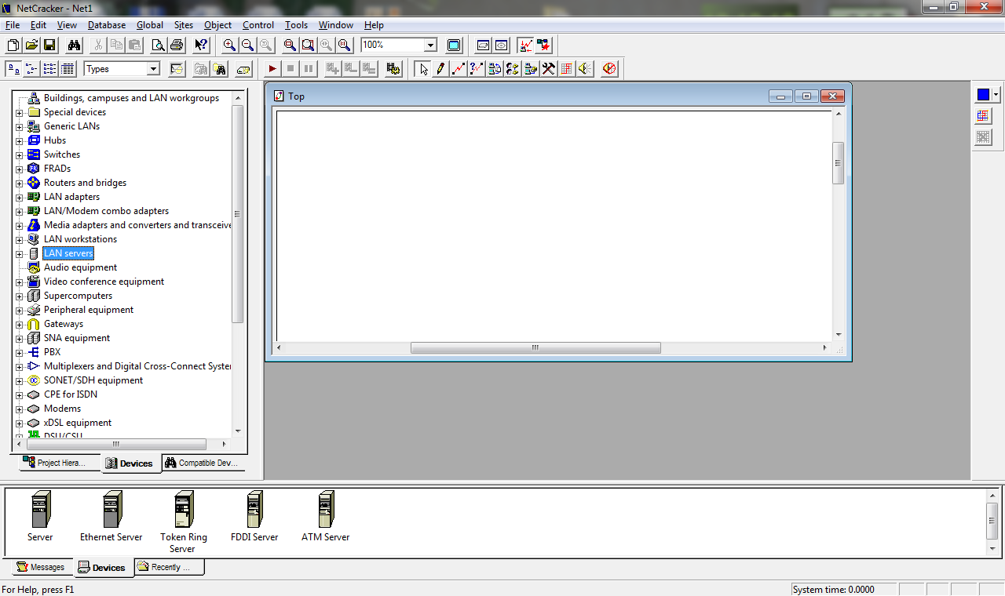Click the full-screen monitor icon beside zoom box
This screenshot has height=596, width=1005.
click(x=454, y=45)
